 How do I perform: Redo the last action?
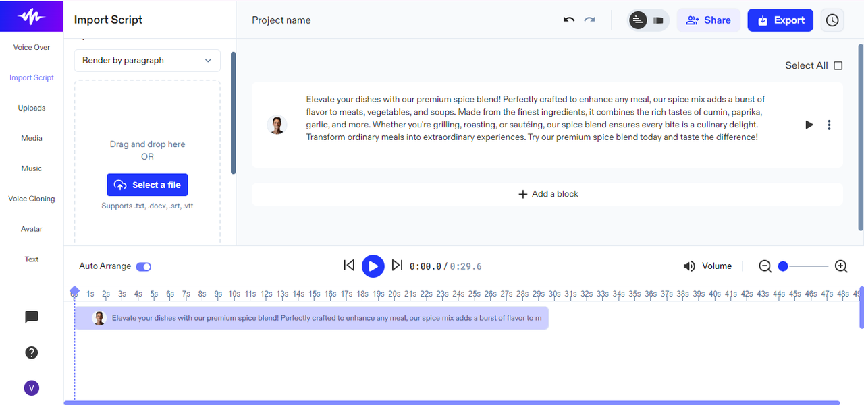pyautogui.click(x=590, y=20)
